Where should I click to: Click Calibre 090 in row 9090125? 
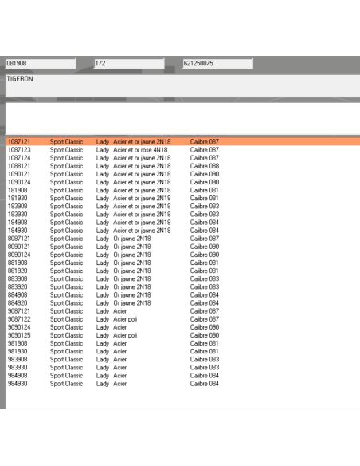[205, 335]
